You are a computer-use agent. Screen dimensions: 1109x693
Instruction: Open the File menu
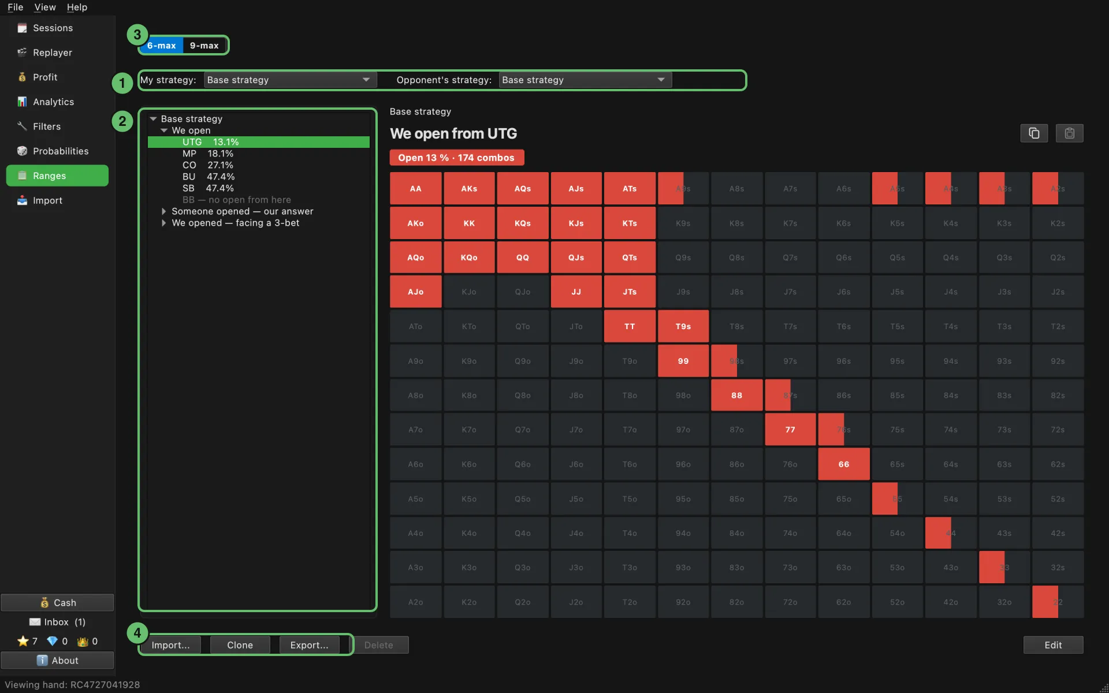(16, 7)
